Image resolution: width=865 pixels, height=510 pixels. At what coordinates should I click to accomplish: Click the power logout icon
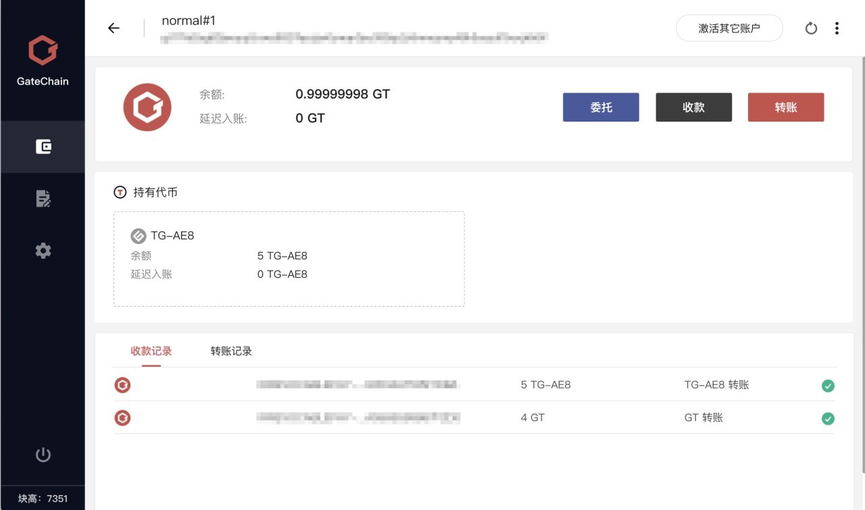pyautogui.click(x=43, y=455)
